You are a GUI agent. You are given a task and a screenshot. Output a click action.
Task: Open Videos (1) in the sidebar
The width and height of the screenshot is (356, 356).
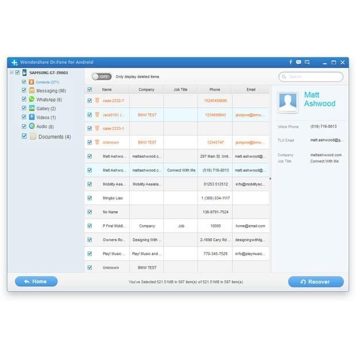[x=46, y=117]
